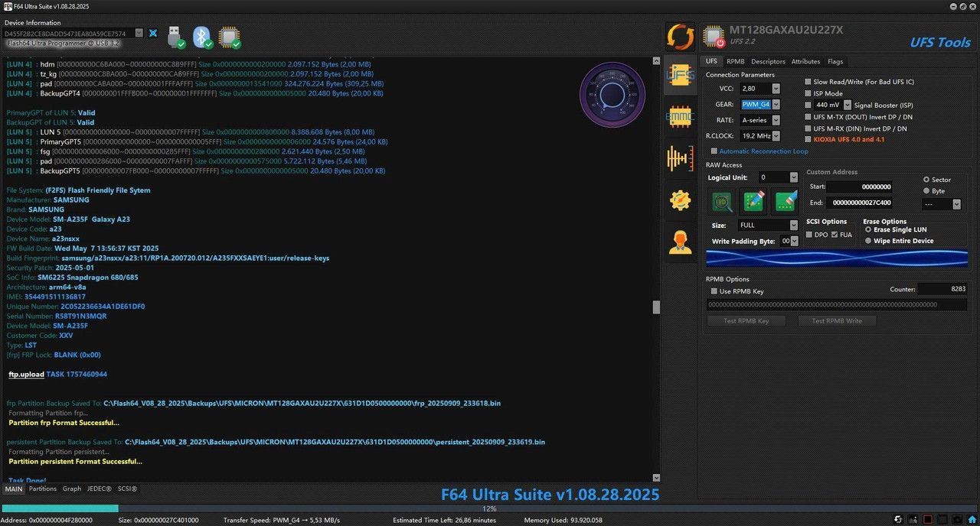Open the device serial ID dropdown
980x526 pixels.
139,34
